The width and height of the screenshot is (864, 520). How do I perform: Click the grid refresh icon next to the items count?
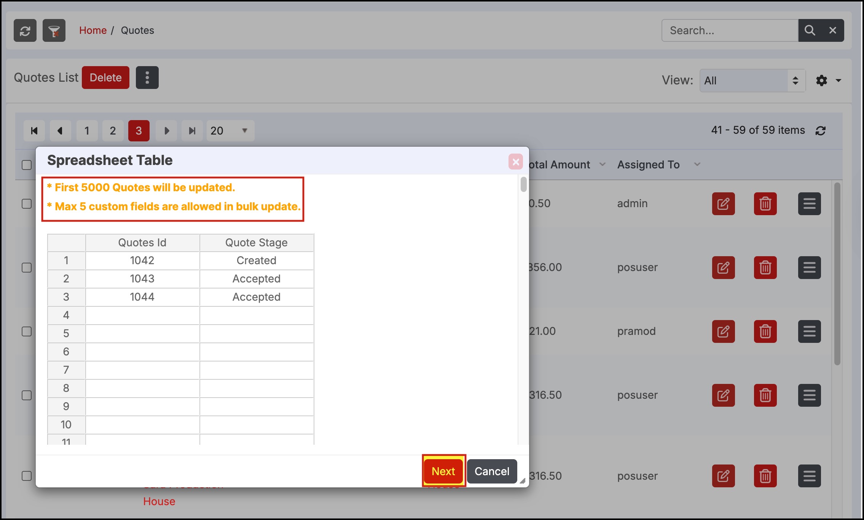[x=821, y=131]
